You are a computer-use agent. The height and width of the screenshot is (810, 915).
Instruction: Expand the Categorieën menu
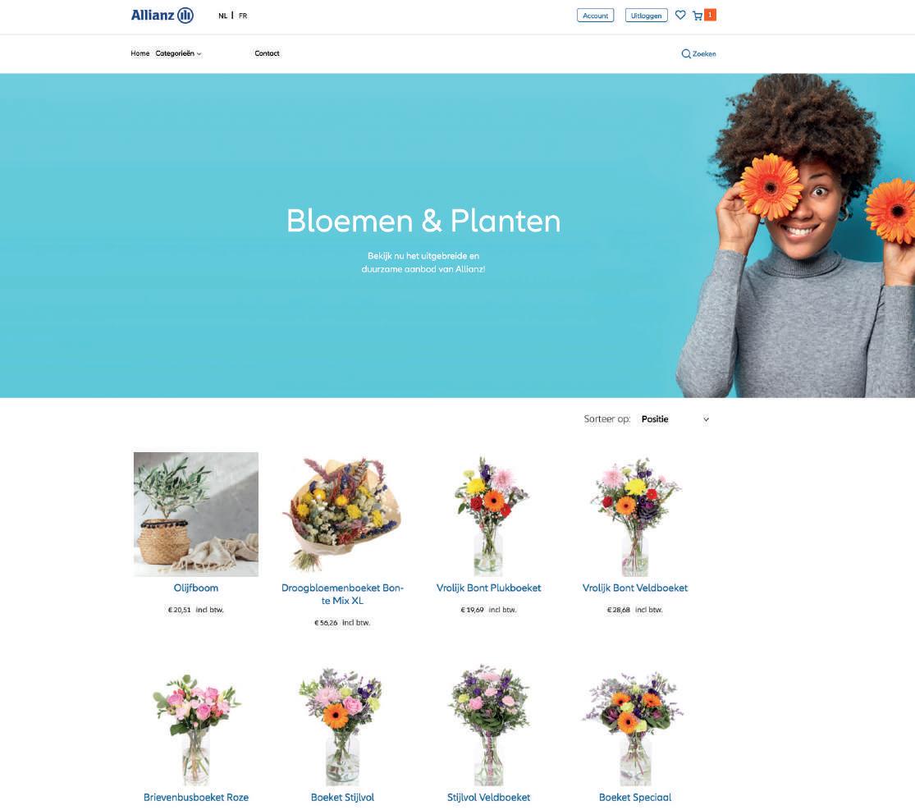[178, 53]
